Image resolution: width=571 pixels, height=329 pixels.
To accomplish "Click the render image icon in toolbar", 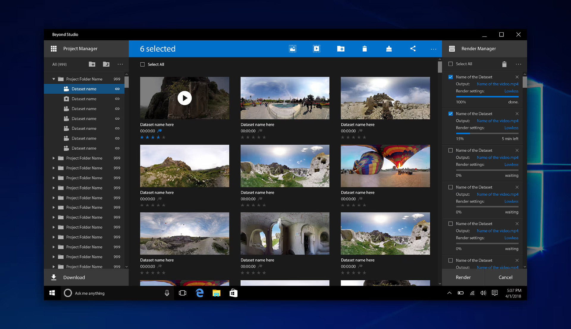I will pyautogui.click(x=292, y=49).
